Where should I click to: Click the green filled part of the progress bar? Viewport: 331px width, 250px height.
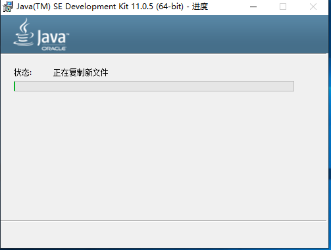tap(14, 86)
